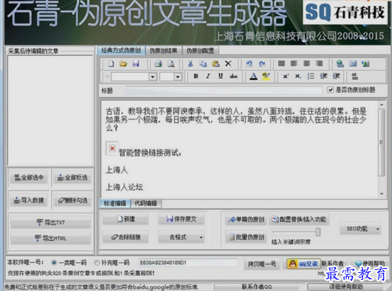Open a file with the folder icon
Screen dimensions: 392x291
(x=123, y=64)
